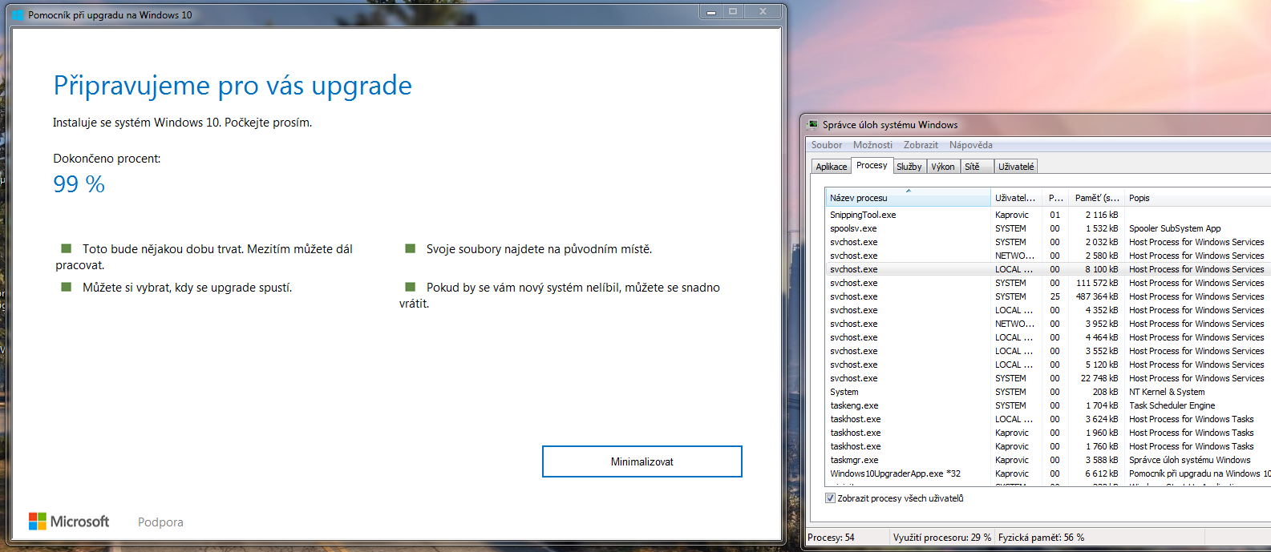The height and width of the screenshot is (552, 1271).
Task: Open the Podpora support link
Action: pyautogui.click(x=160, y=522)
